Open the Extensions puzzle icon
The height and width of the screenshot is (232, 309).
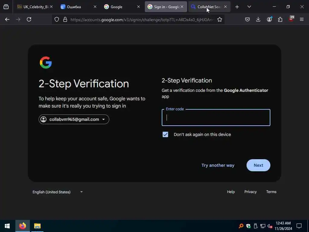[x=280, y=19]
